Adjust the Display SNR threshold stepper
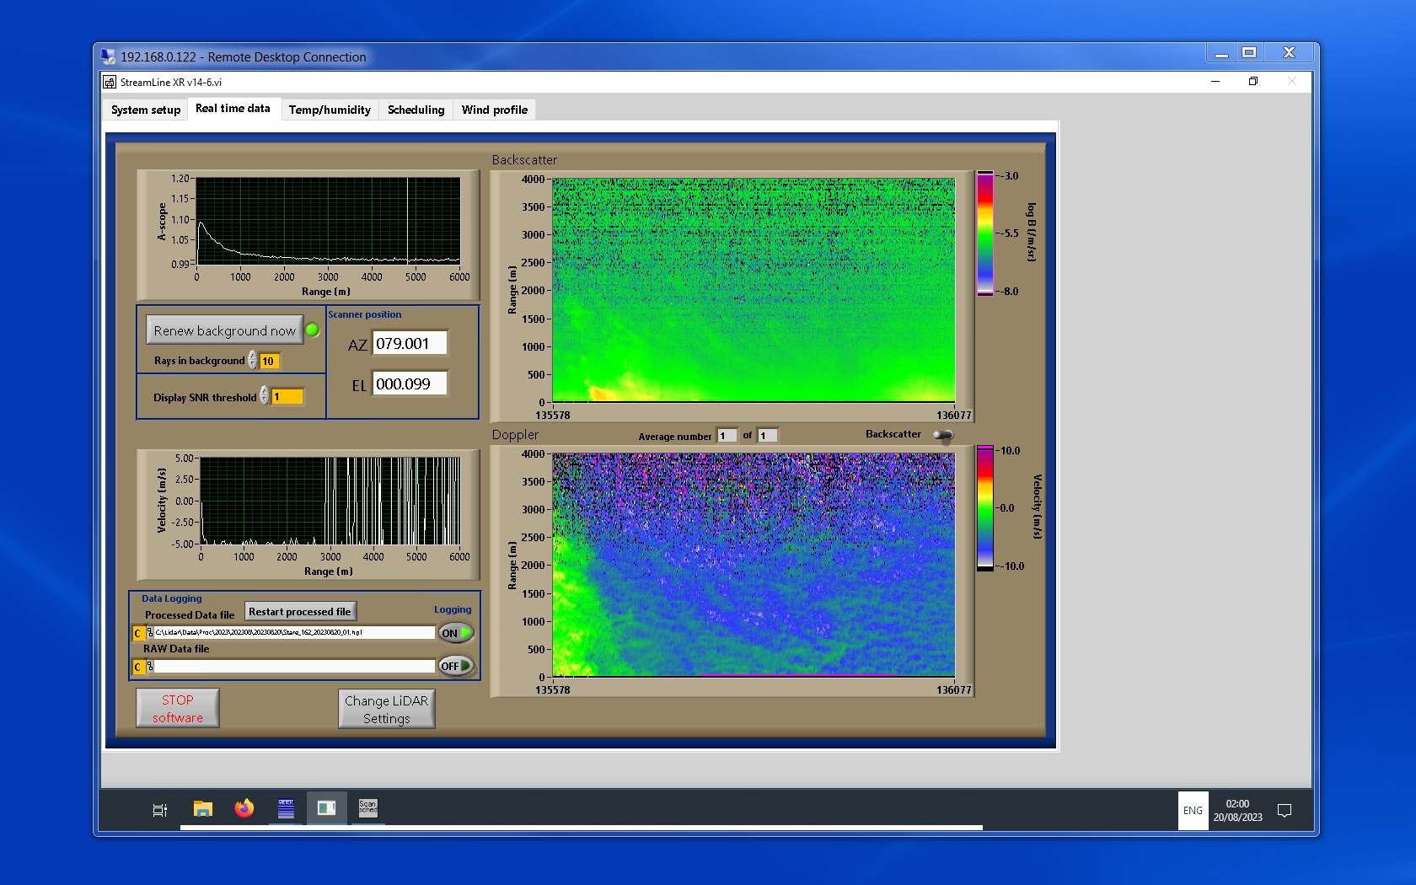Viewport: 1416px width, 885px height. tap(265, 396)
